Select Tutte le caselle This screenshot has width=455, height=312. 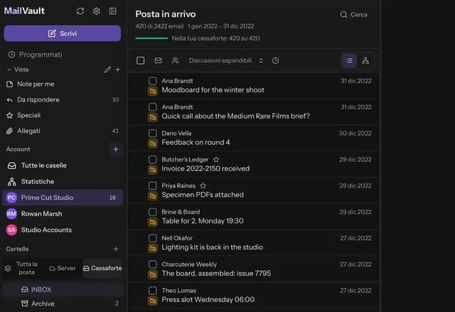63,165
